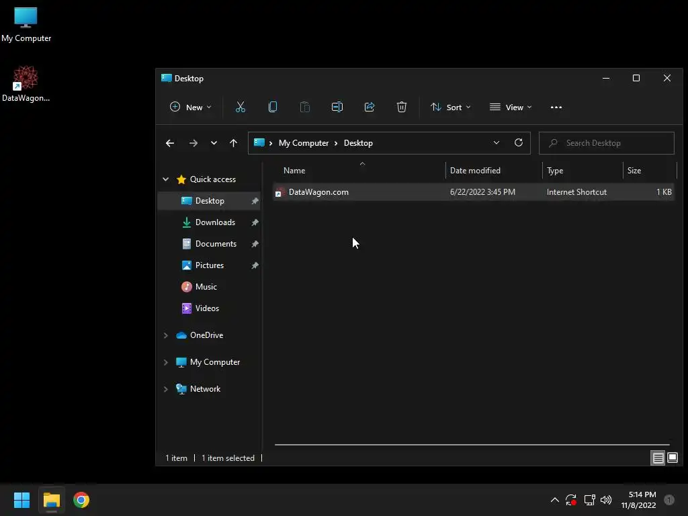Select the DataWagon.com file row
The image size is (688, 516).
pos(474,192)
